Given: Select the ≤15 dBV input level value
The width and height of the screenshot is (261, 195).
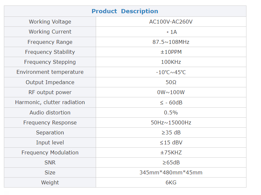Looking at the screenshot, I should (171, 142).
